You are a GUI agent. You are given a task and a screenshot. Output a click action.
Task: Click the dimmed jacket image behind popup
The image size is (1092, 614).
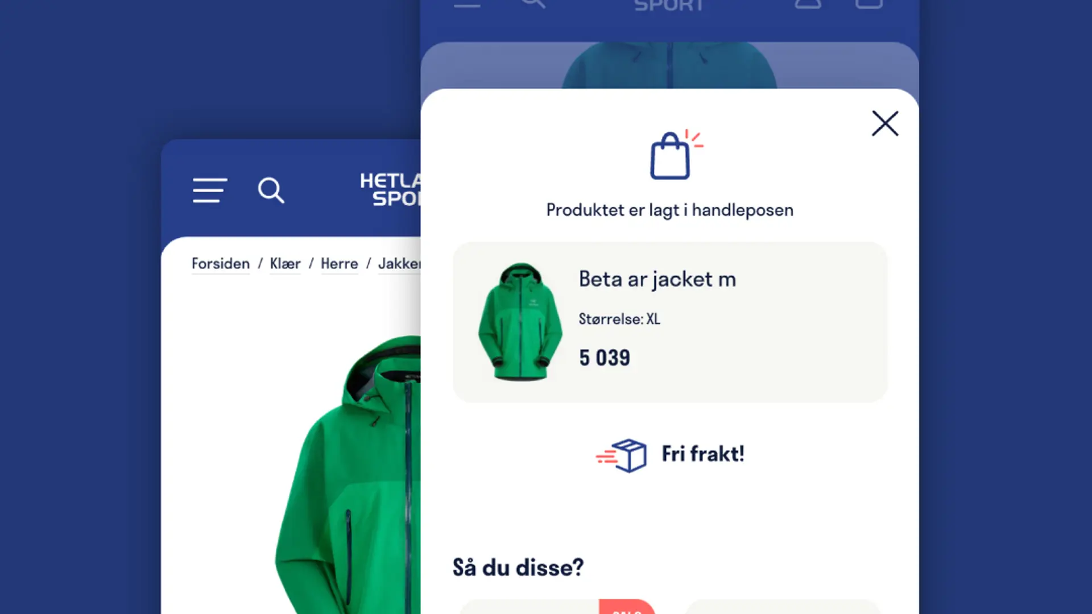click(x=669, y=65)
